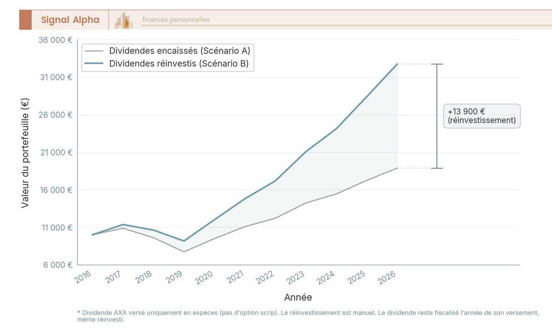This screenshot has height=331, width=552.
Task: Click the '26 000 €' y-axis label
Action: coord(54,115)
